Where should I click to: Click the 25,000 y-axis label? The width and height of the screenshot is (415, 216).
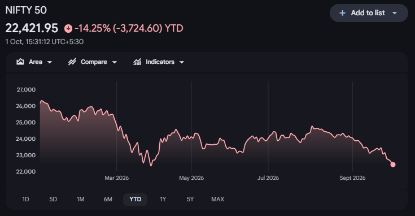point(25,123)
